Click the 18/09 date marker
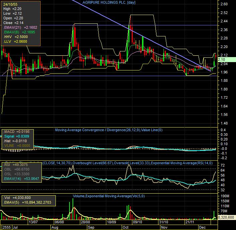The width and height of the screenshot is (236, 230). click(111, 222)
